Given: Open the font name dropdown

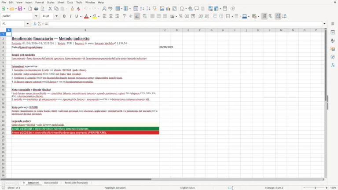Looking at the screenshot, I should click(36, 16).
